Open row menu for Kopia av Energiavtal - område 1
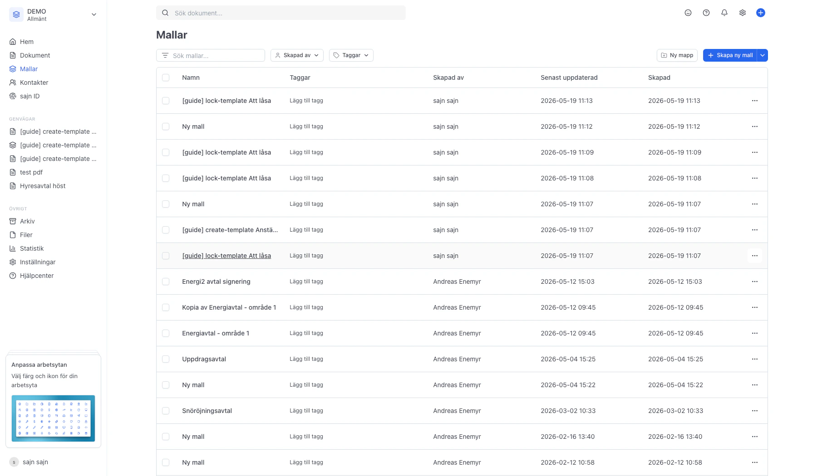 click(x=755, y=307)
